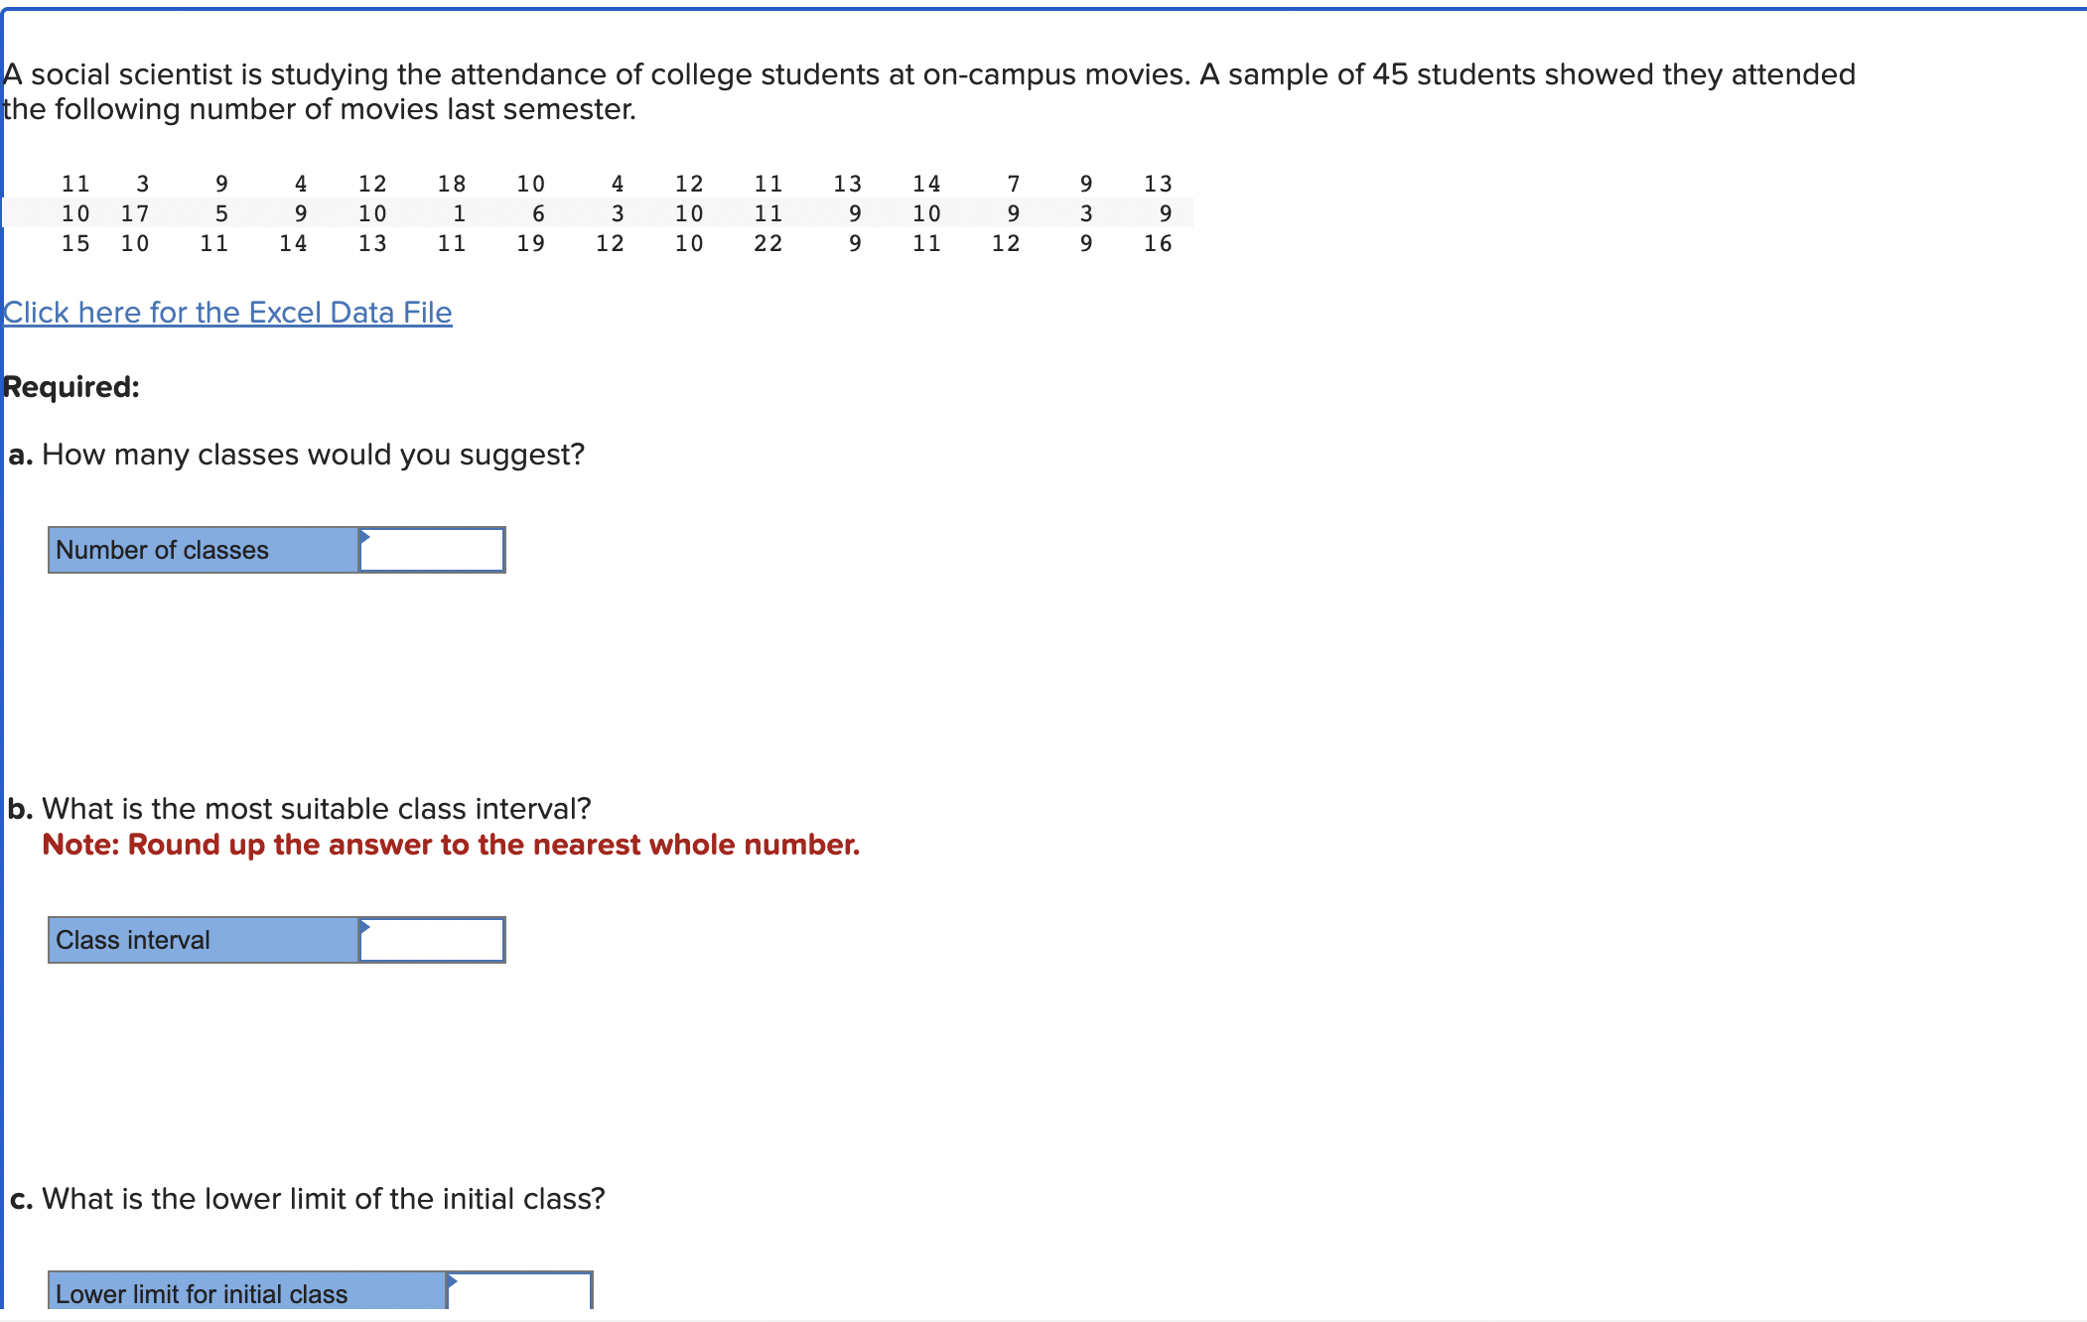Click the Required heading text

70,386
